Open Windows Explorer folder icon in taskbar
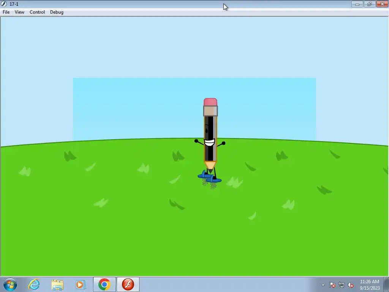This screenshot has width=389, height=292. coord(57,284)
